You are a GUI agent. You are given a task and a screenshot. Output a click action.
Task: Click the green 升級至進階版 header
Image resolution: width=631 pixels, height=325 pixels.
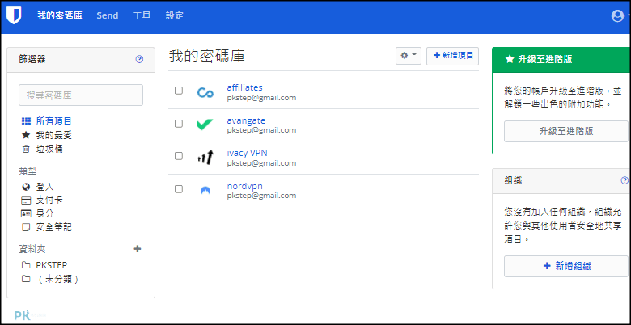click(561, 60)
